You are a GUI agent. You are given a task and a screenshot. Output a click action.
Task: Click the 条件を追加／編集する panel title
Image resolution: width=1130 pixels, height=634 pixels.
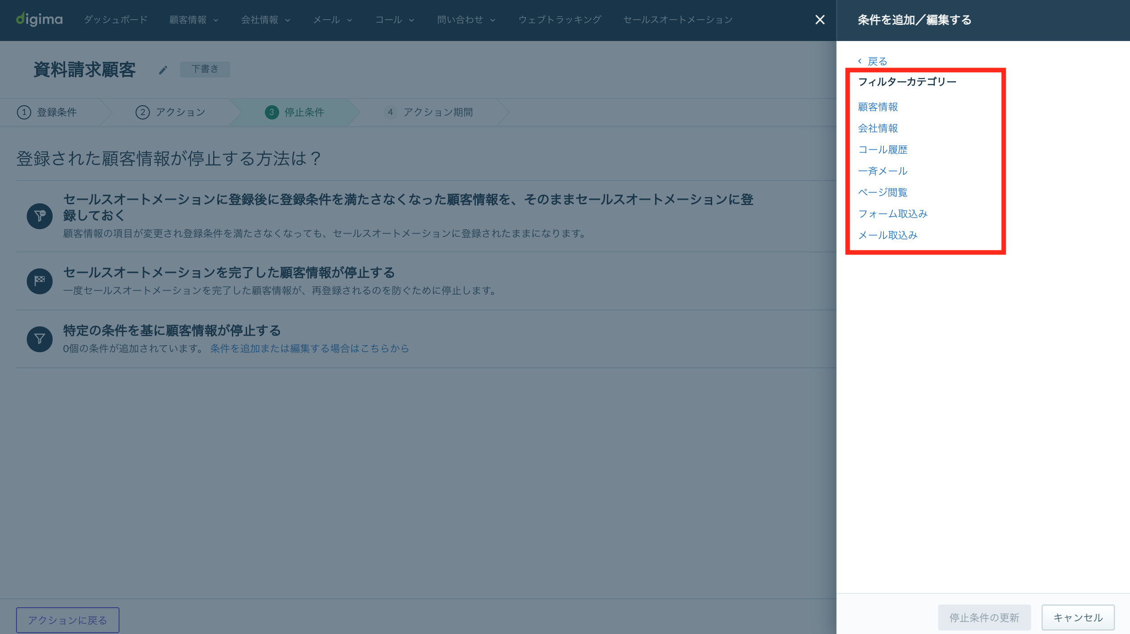914,20
